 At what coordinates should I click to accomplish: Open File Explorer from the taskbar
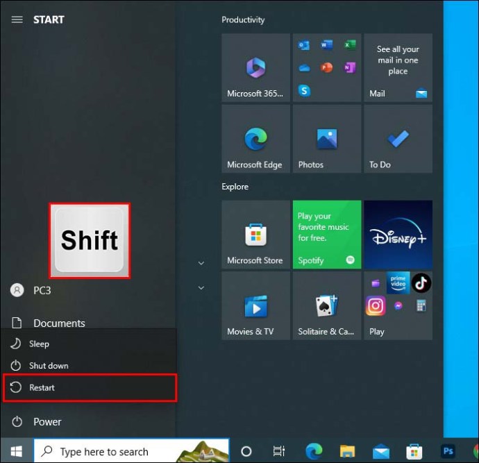[x=347, y=451]
